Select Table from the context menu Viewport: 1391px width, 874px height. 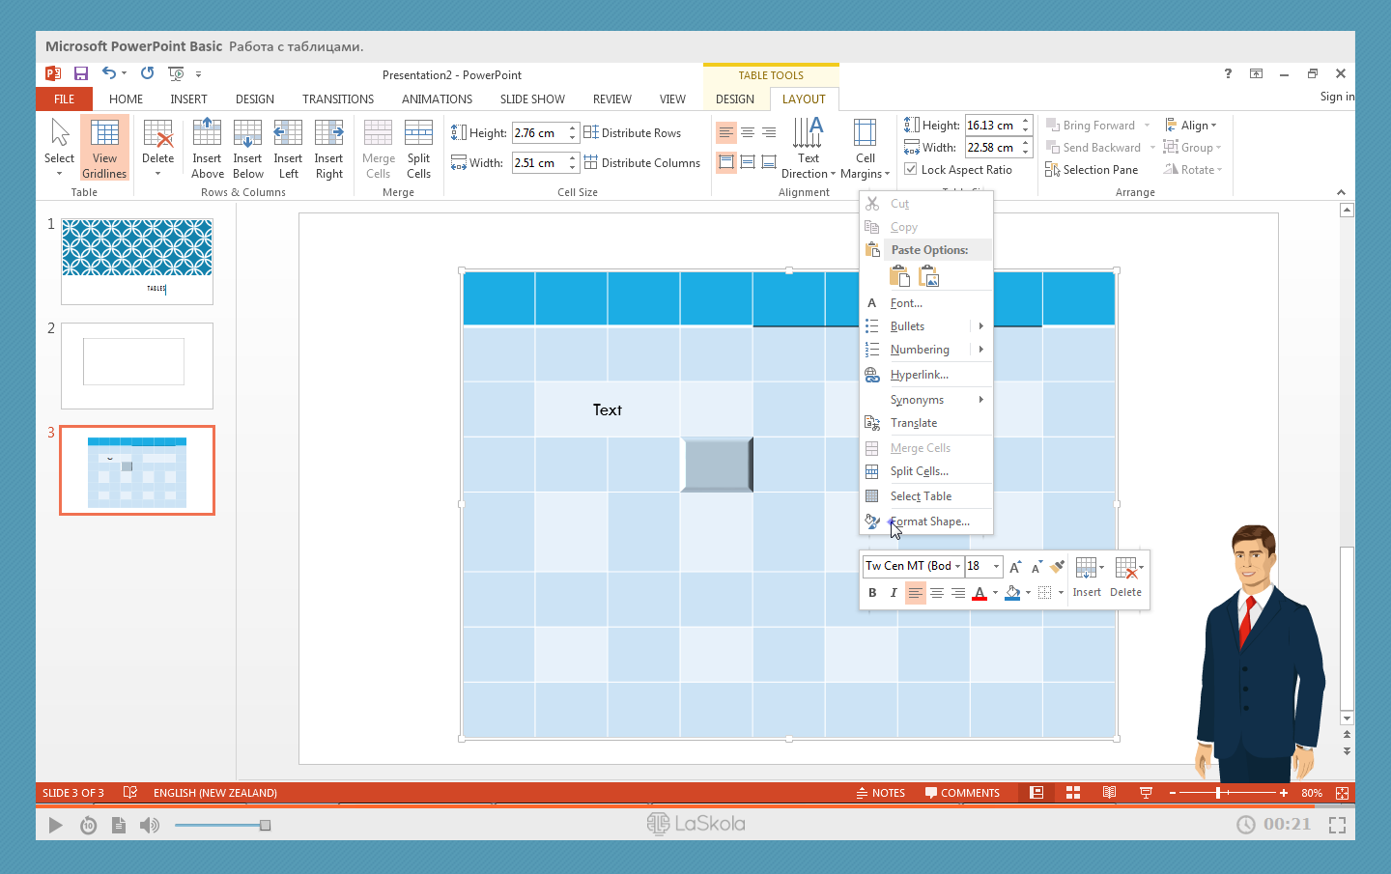pos(921,496)
